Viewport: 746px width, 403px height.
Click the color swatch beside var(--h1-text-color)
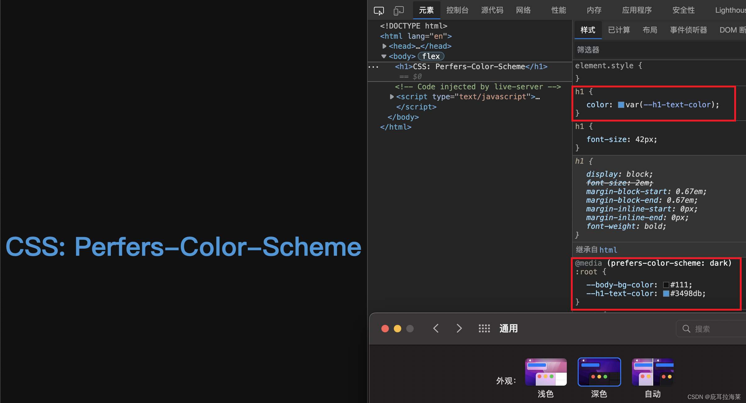tap(621, 105)
